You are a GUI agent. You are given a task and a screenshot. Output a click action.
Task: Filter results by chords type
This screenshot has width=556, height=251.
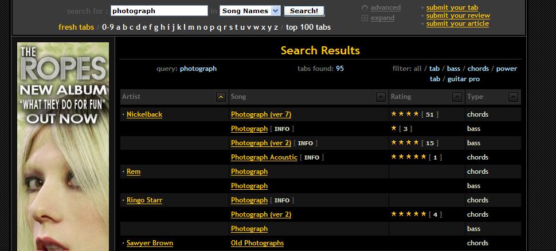478,69
